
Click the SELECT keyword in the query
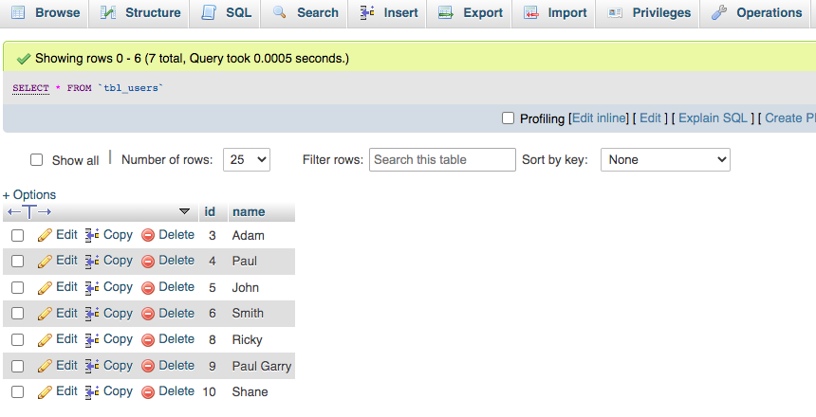pos(30,88)
